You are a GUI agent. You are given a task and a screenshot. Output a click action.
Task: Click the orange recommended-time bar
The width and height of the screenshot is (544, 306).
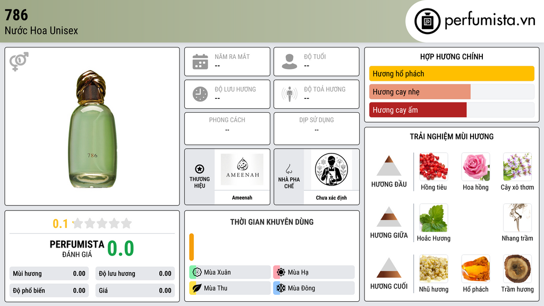pyautogui.click(x=191, y=247)
